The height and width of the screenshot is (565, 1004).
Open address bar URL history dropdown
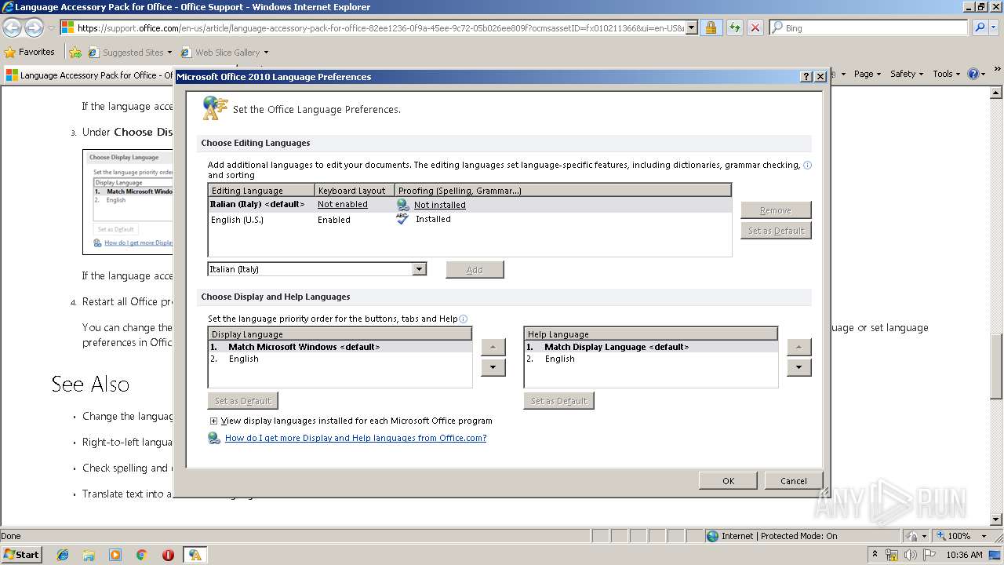(x=691, y=27)
